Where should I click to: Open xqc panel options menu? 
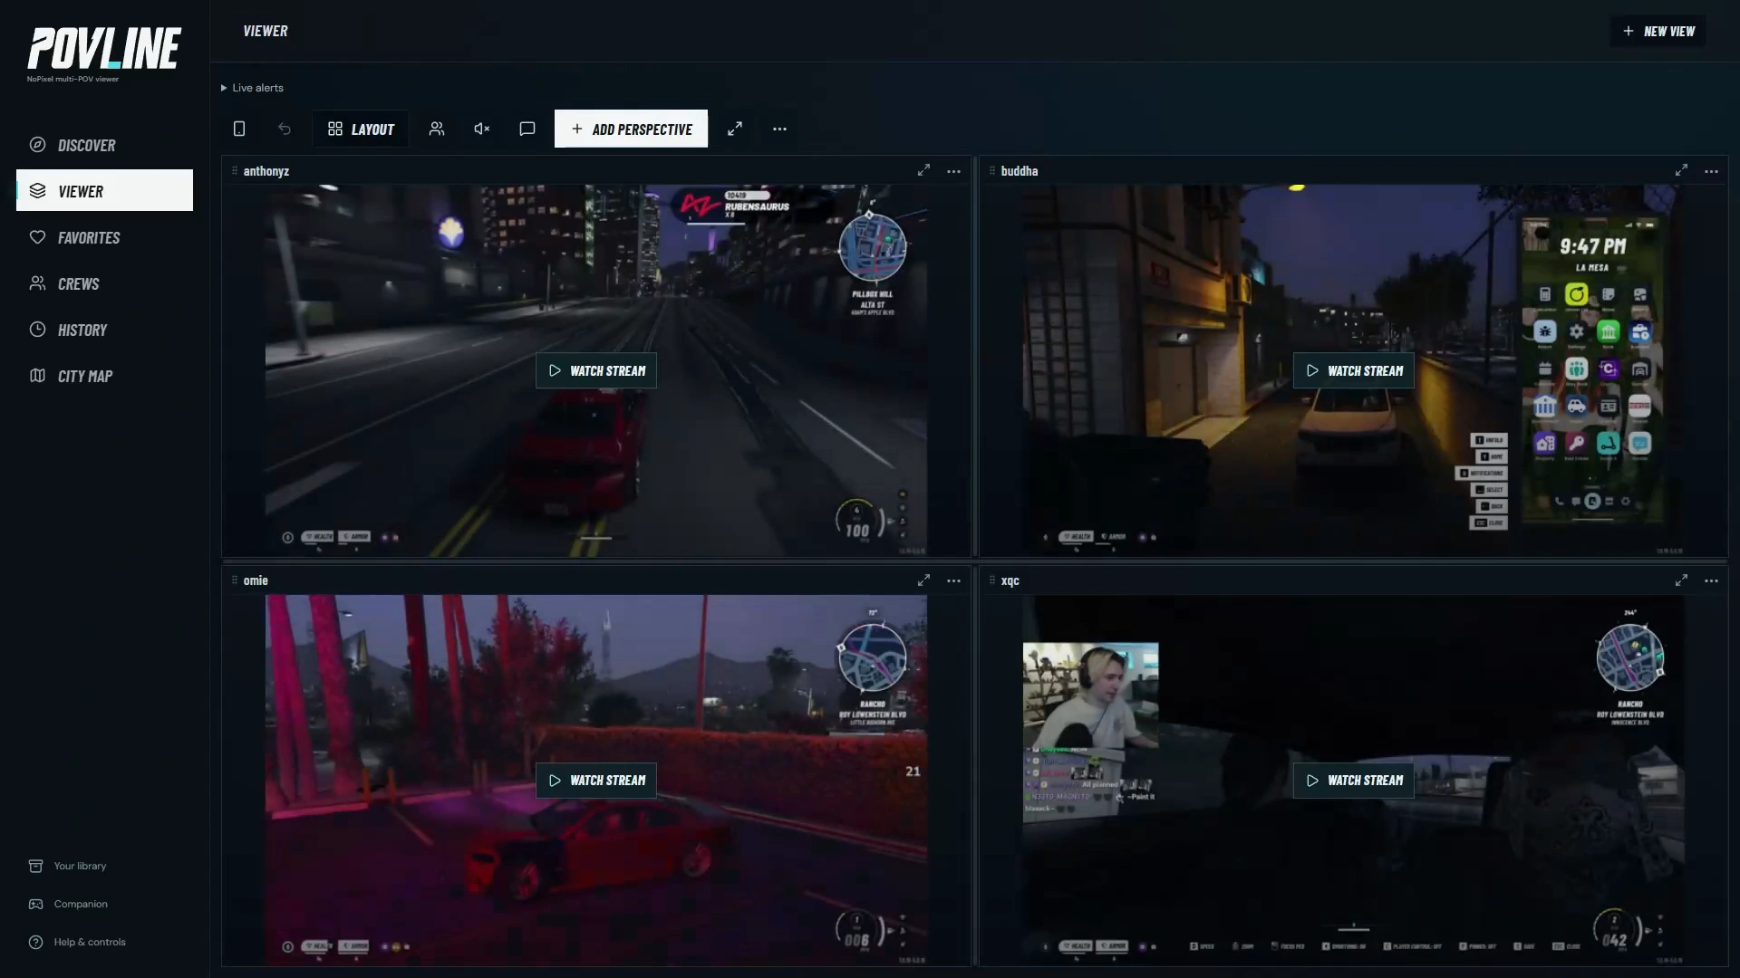(x=1711, y=580)
